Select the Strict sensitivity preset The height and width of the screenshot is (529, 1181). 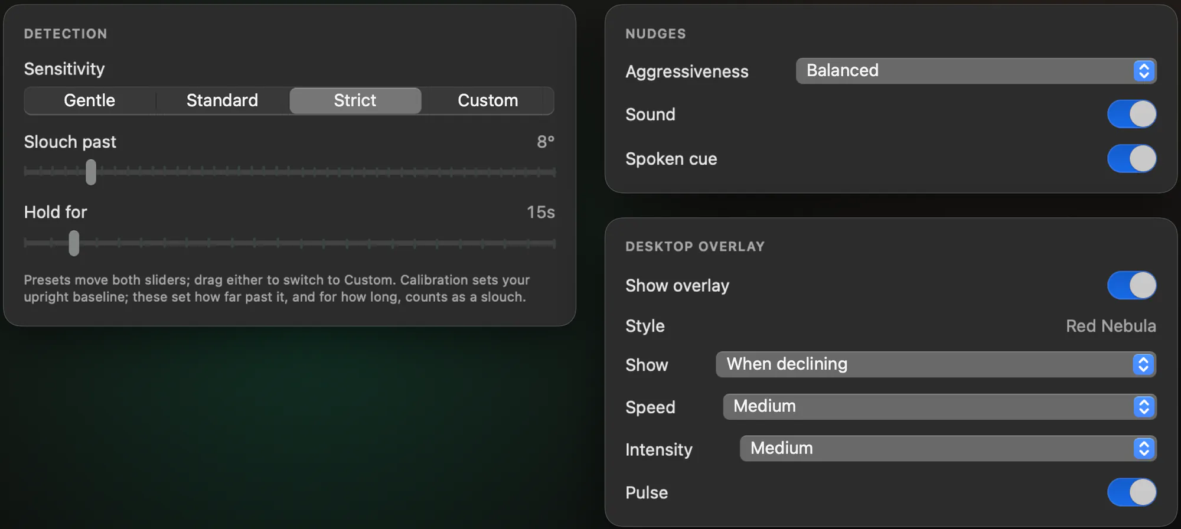tap(355, 100)
